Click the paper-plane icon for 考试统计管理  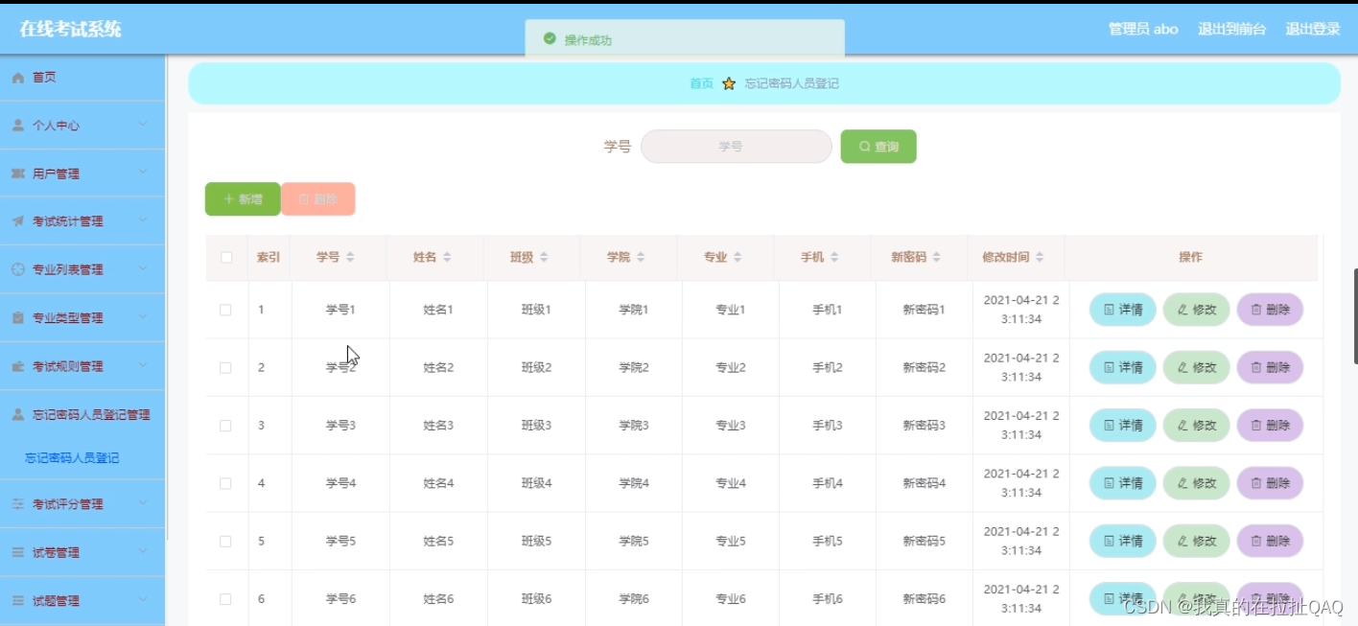pyautogui.click(x=17, y=221)
